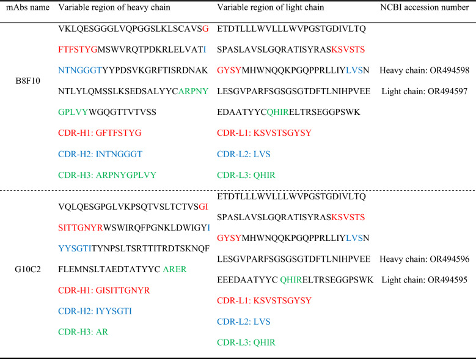476x359 pixels.
Task: Click blue CDR-H2: IYYSGTI label
Action: coord(95,311)
